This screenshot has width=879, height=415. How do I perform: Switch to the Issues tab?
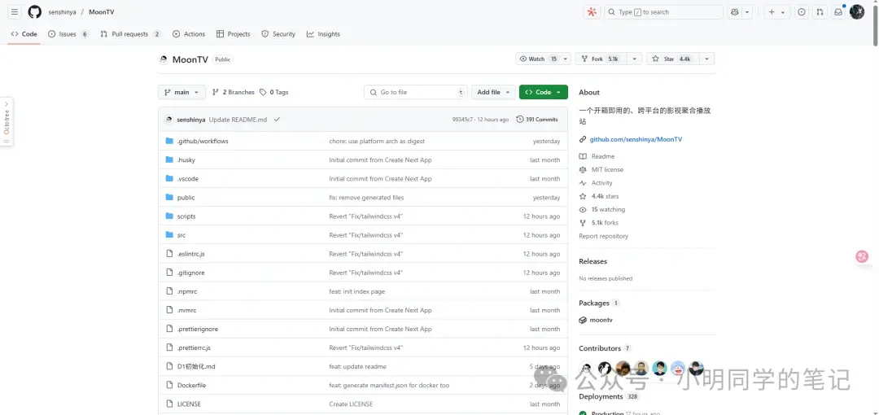click(x=68, y=34)
